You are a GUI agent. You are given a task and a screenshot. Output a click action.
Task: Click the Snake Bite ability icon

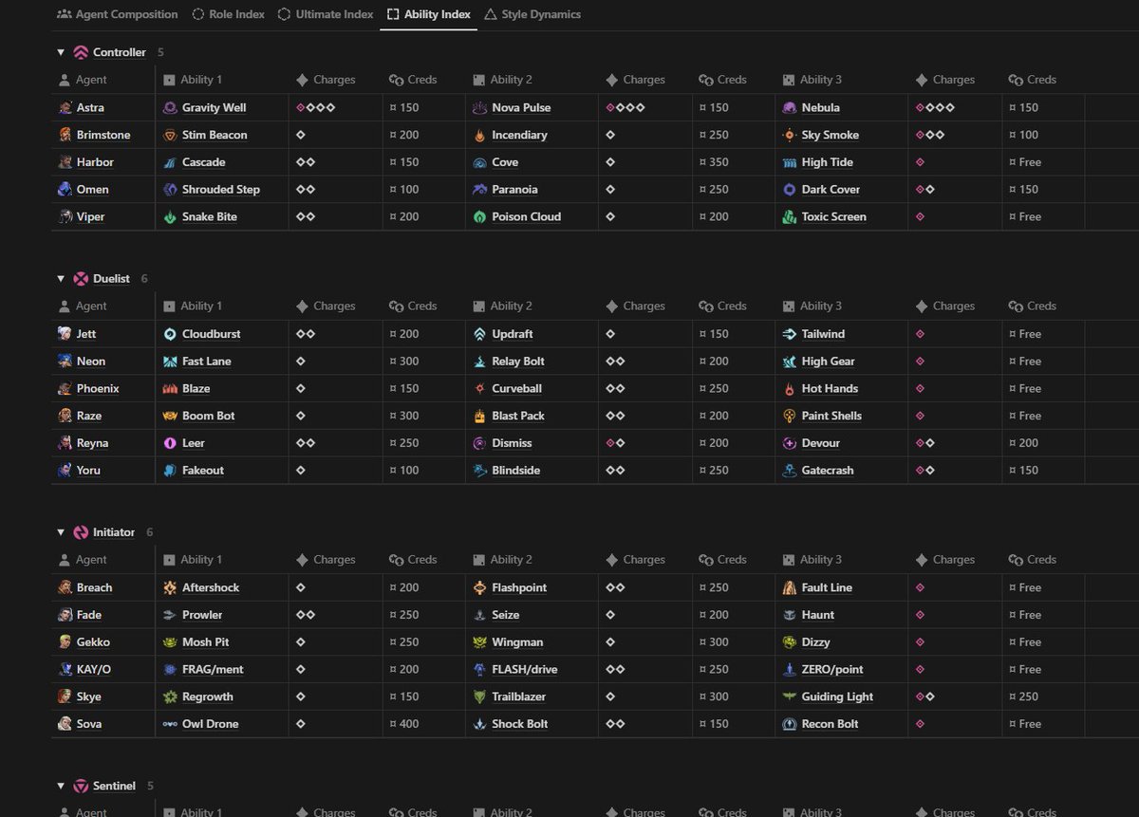(170, 216)
